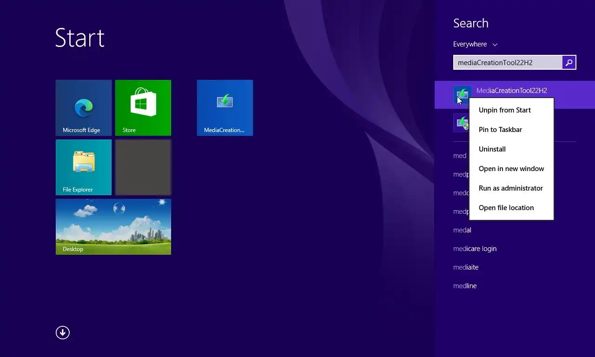This screenshot has width=595, height=357.
Task: Select Open in new window
Action: [x=511, y=169]
